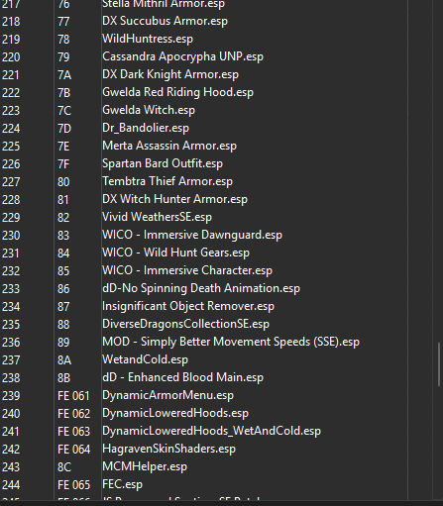Select MOD - Simply Better Movement Speeds (SSE).esp
The width and height of the screenshot is (443, 506).
coord(231,342)
